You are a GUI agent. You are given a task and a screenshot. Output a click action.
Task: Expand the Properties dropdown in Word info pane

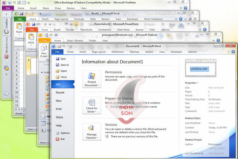coord(192,83)
